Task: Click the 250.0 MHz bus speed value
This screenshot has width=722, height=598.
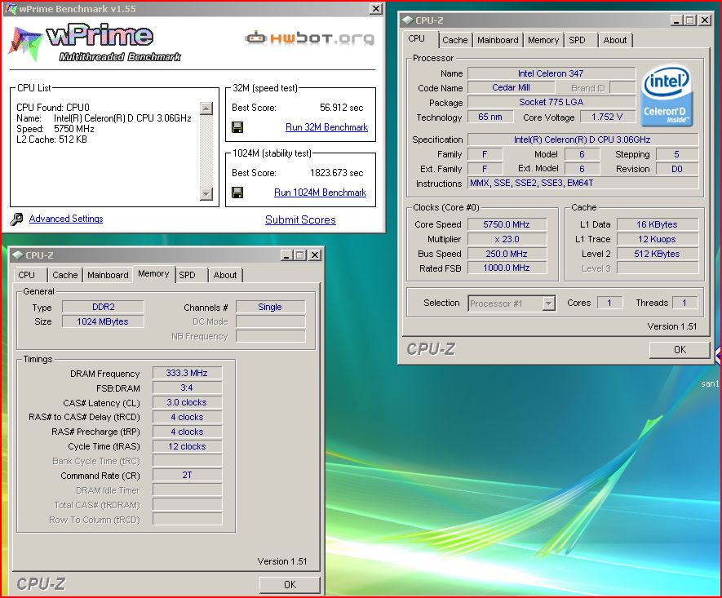Action: coord(507,254)
